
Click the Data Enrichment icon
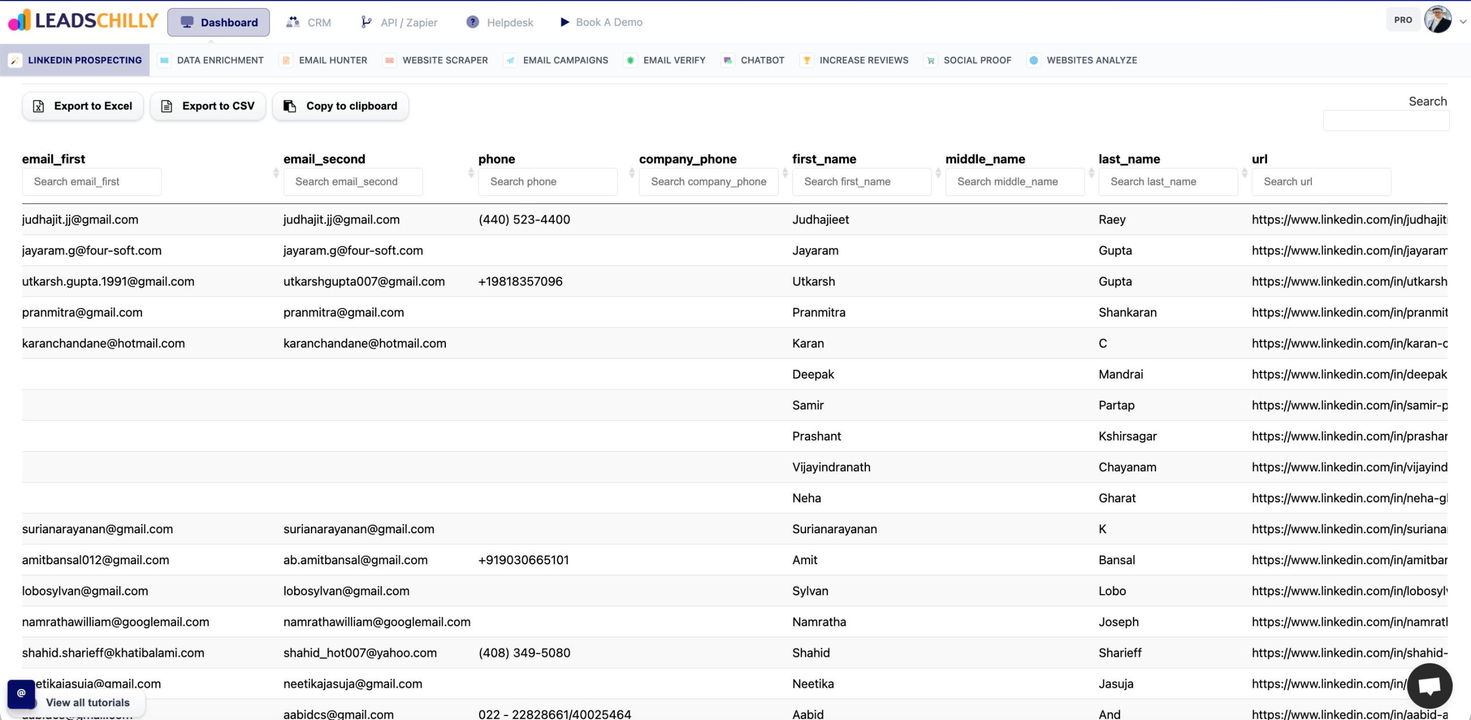click(164, 60)
